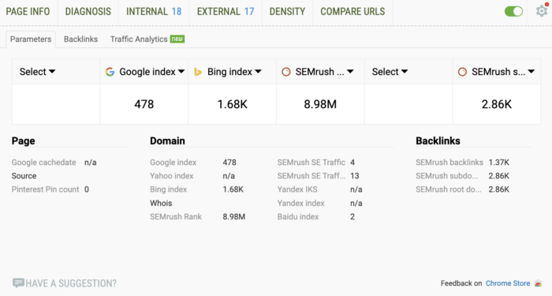Open the EXTERNAL 17 links tab
Screen dimensions: 552x296
tap(226, 12)
